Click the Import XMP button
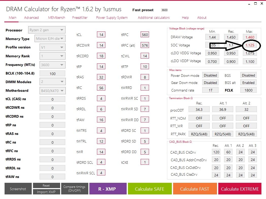The width and height of the screenshot is (266, 199). tap(46, 192)
